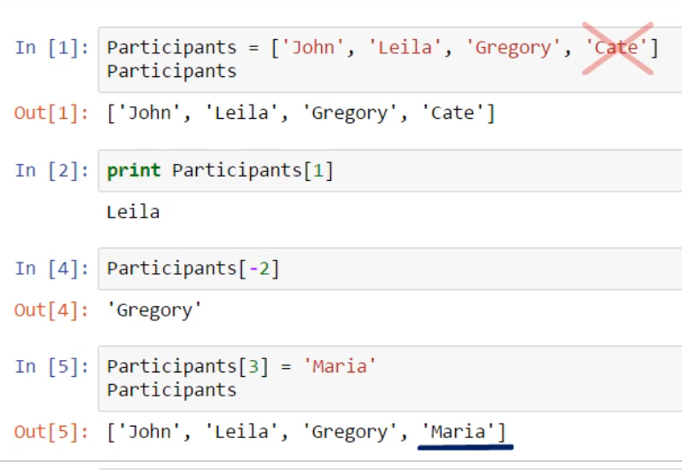Click the green print keyword in cell 2
This screenshot has width=682, height=470.
[134, 170]
